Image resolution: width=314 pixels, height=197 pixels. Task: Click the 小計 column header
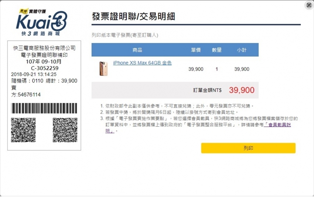click(x=242, y=50)
